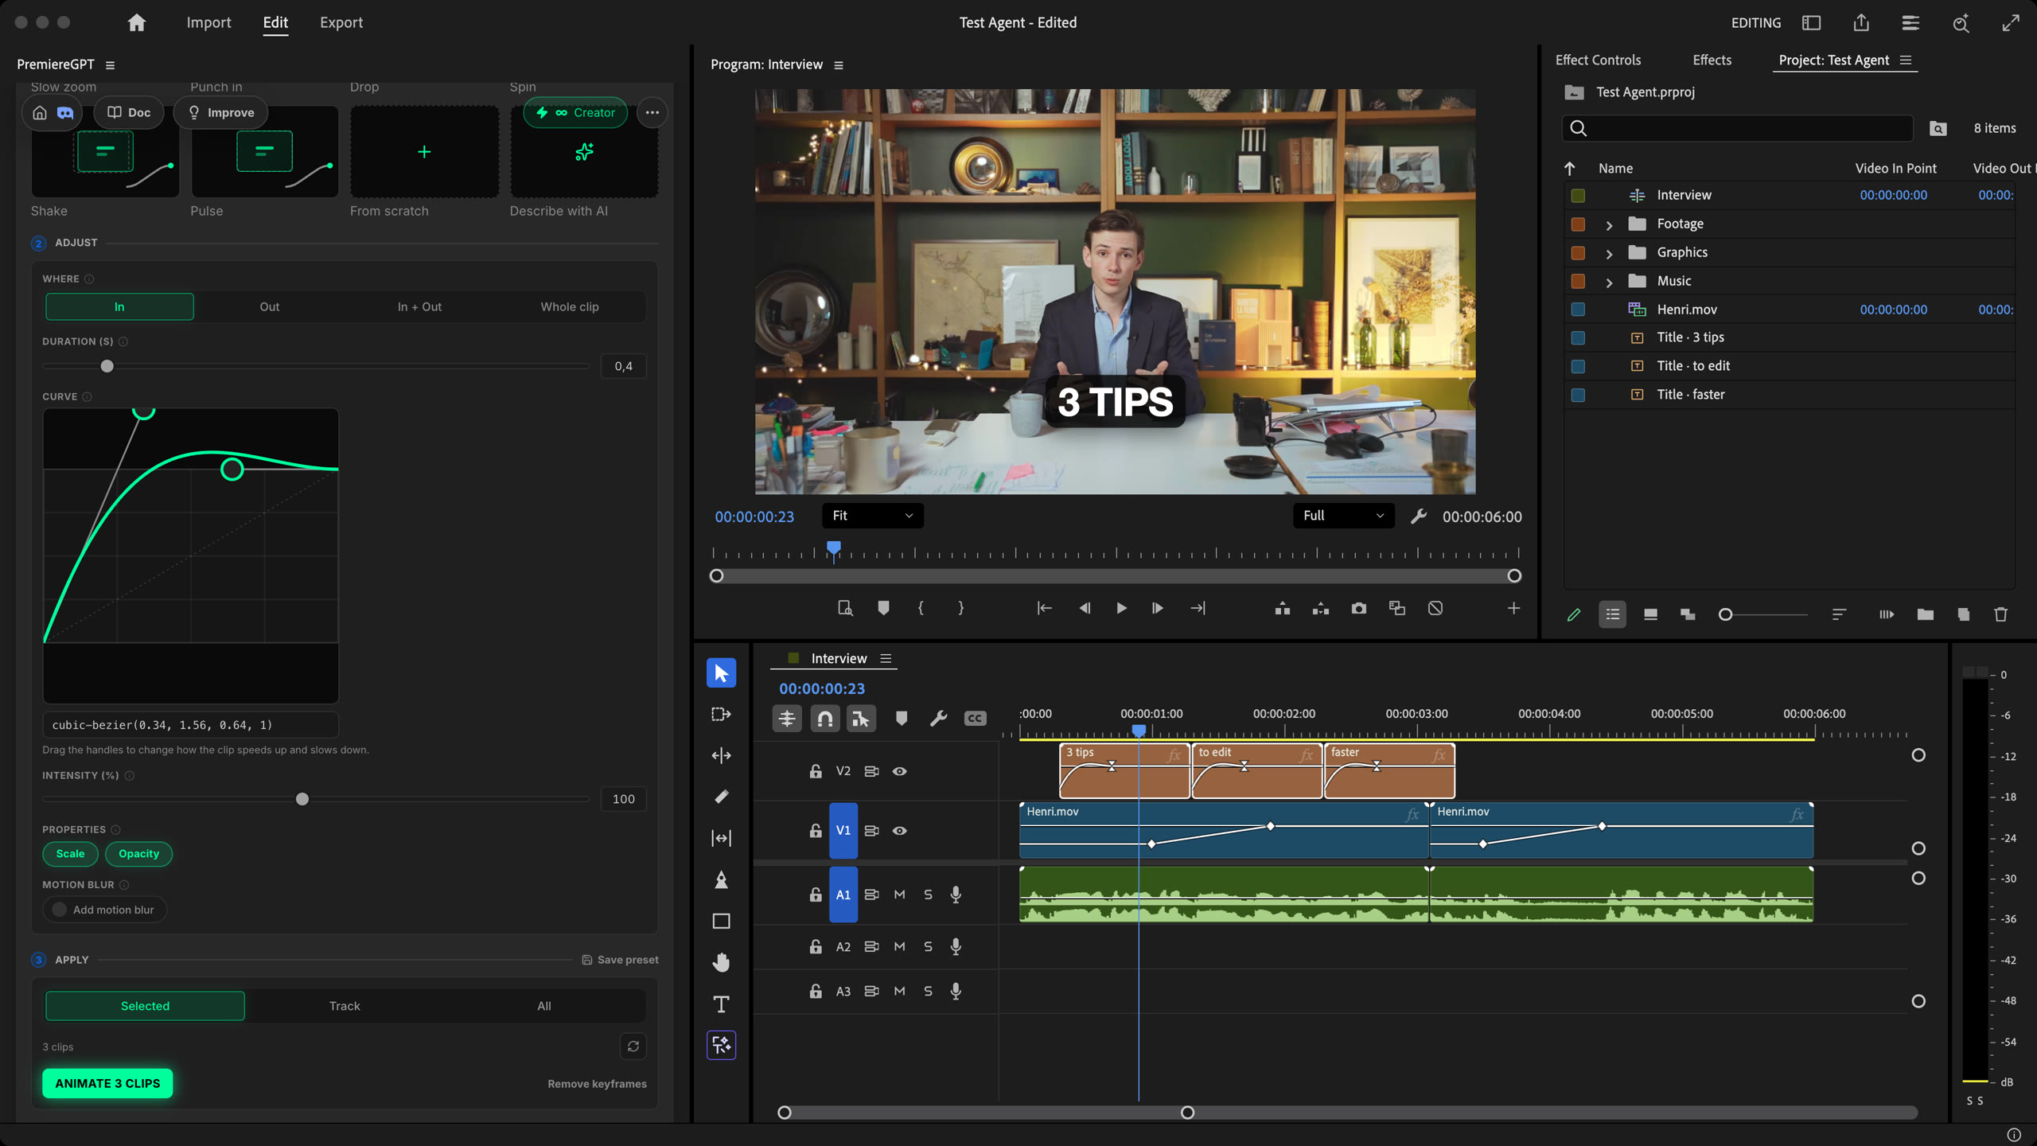This screenshot has height=1146, width=2037.
Task: Click New Bin folder icon in Project panel
Action: click(x=1925, y=614)
